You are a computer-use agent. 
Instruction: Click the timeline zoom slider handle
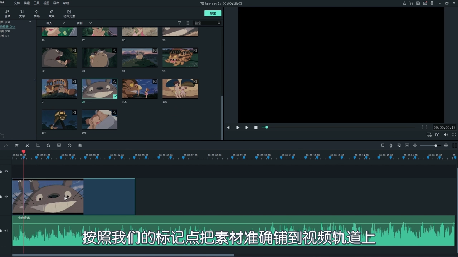coord(435,146)
